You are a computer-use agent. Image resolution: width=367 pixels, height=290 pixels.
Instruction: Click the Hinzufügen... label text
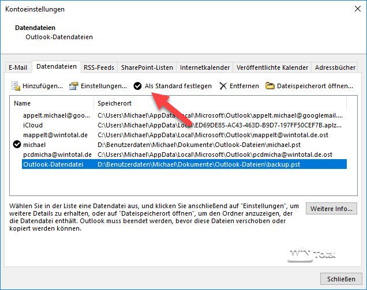(x=43, y=86)
